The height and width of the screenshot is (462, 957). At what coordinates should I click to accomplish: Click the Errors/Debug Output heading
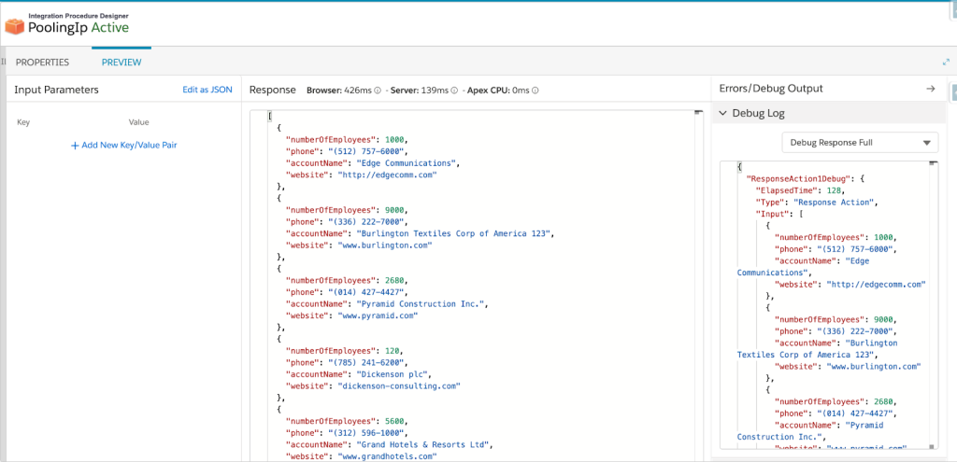click(x=771, y=89)
